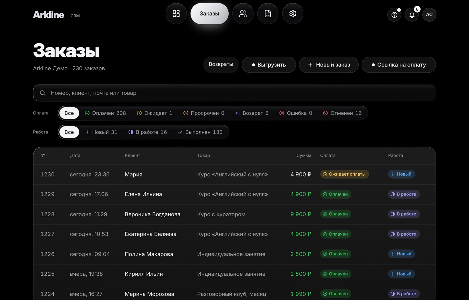Click the Дата column header
Image resolution: width=469 pixels, height=300 pixels.
(75, 155)
